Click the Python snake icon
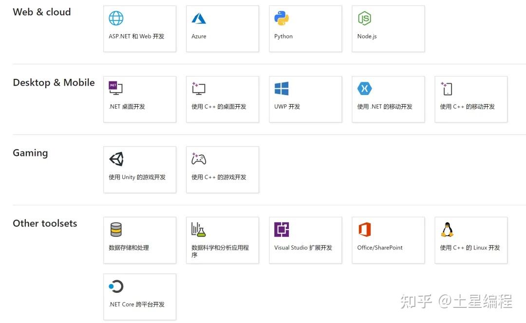526x323 pixels. coord(281,18)
